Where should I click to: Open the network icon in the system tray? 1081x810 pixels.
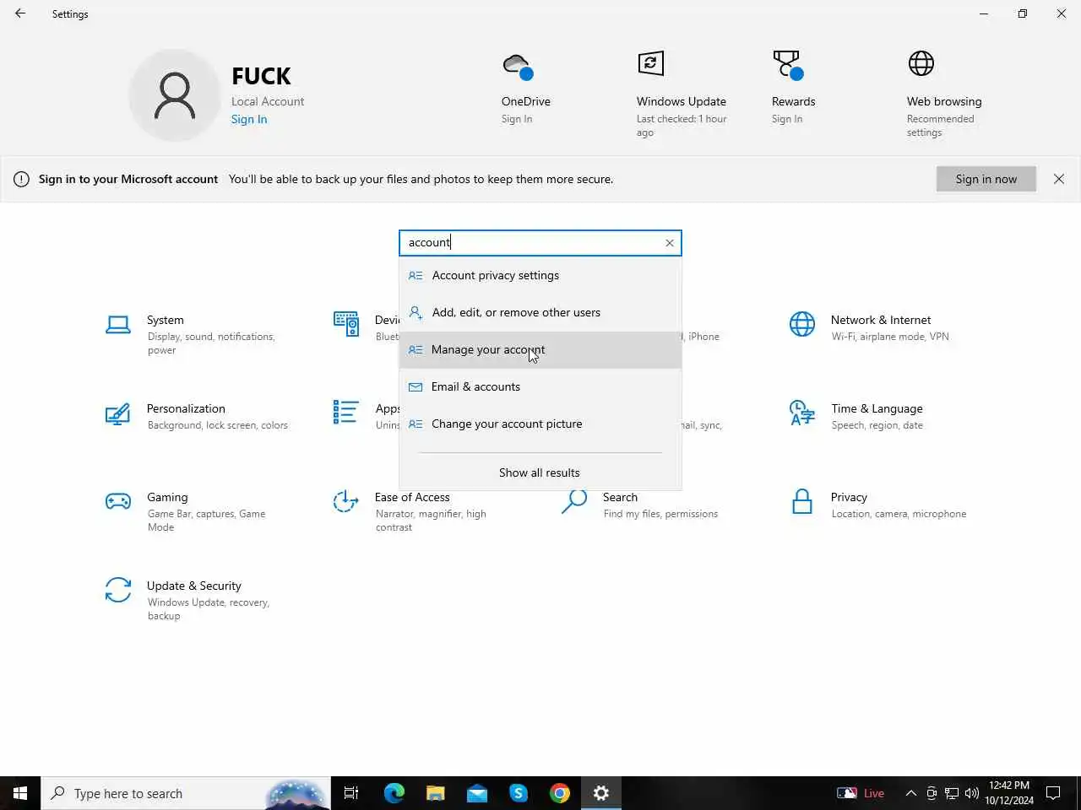(952, 793)
